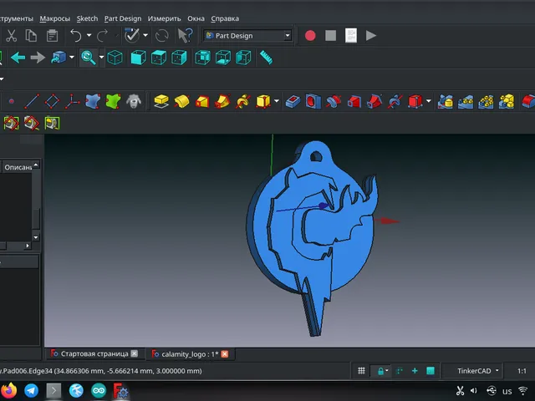The height and width of the screenshot is (401, 535).
Task: Click the Pocket tool
Action: [x=293, y=101]
